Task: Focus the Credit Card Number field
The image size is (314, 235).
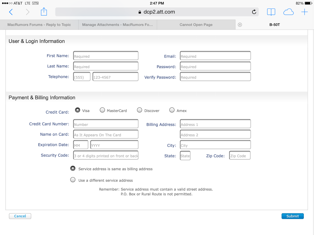Action: 106,124
